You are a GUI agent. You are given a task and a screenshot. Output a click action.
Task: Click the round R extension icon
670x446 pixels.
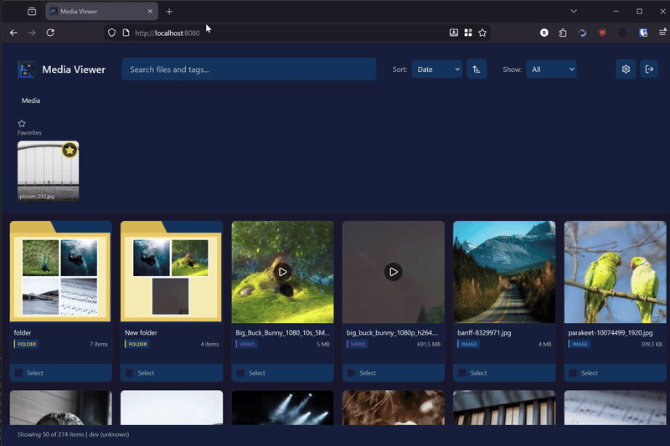click(x=544, y=33)
